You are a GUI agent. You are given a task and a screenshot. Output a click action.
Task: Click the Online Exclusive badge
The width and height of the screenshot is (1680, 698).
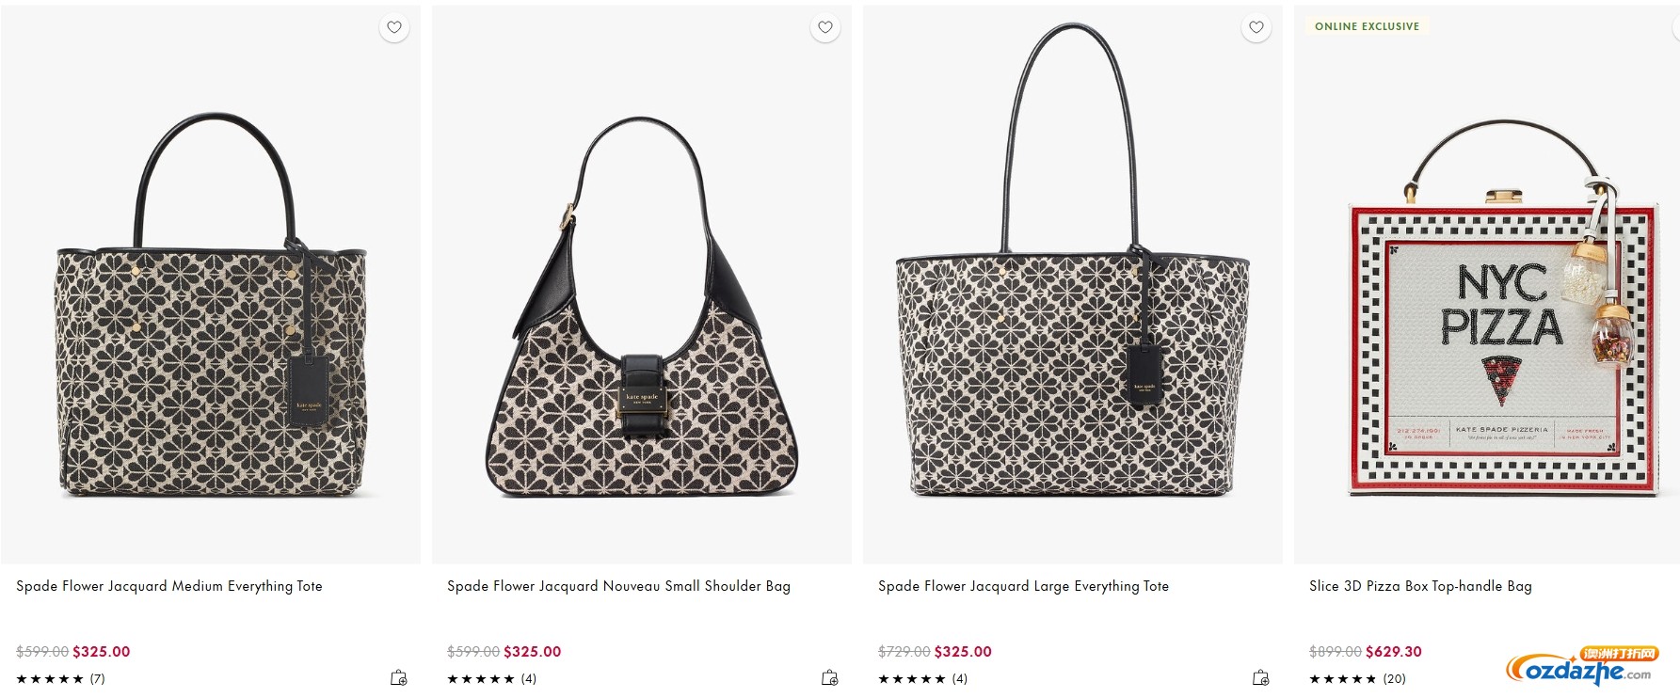click(x=1367, y=26)
